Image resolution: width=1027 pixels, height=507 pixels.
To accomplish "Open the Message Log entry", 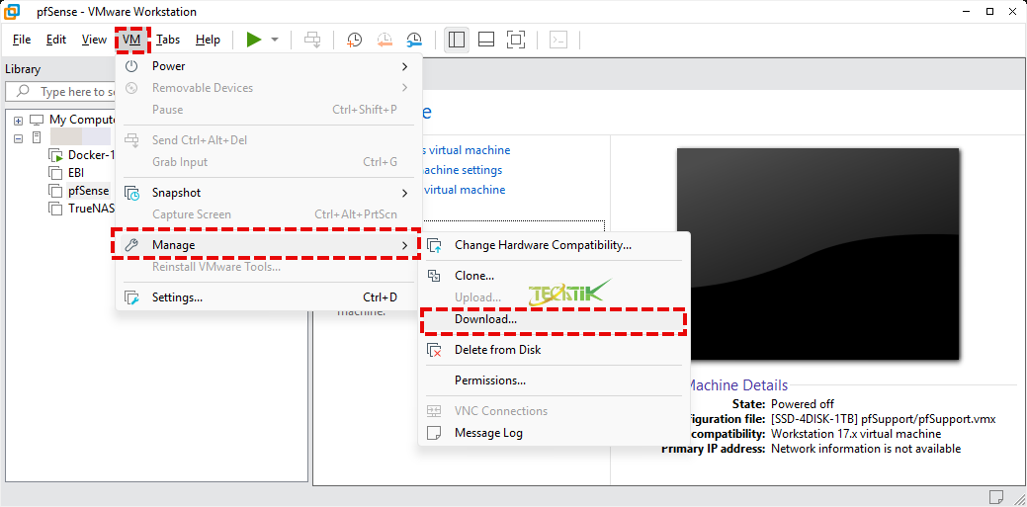I will pyautogui.click(x=555, y=433).
